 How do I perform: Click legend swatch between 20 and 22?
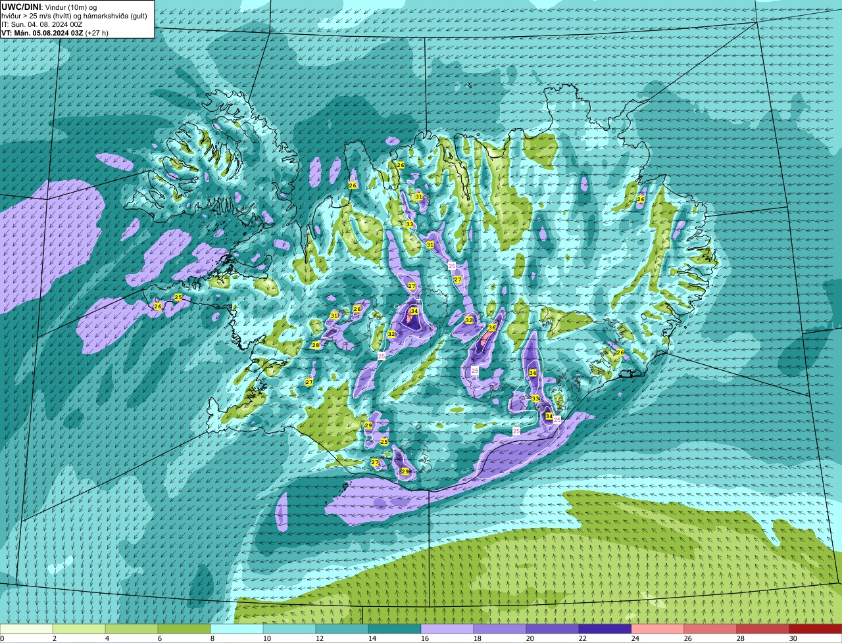(553, 629)
